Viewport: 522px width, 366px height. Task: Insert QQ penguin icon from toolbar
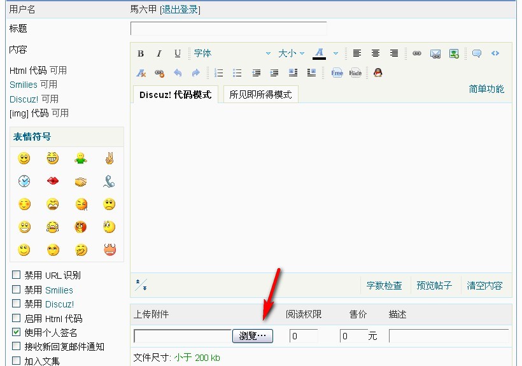377,73
